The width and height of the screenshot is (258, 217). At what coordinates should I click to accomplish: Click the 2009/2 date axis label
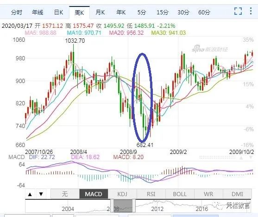178,152
